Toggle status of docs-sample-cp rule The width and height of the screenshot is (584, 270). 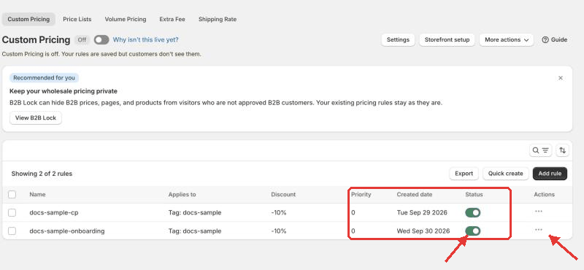click(472, 212)
